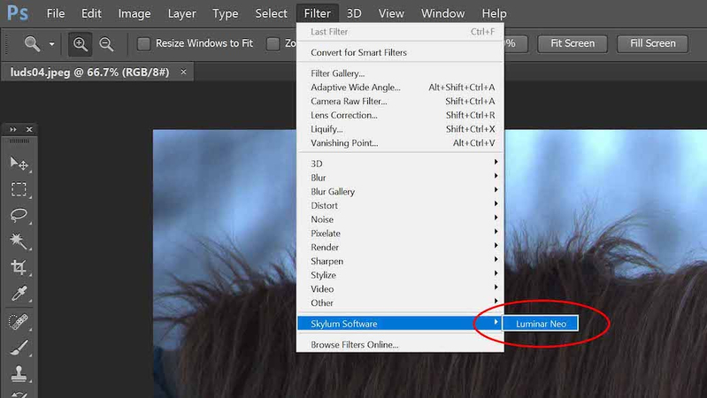Select the Lasso tool
The image size is (707, 398).
point(19,215)
